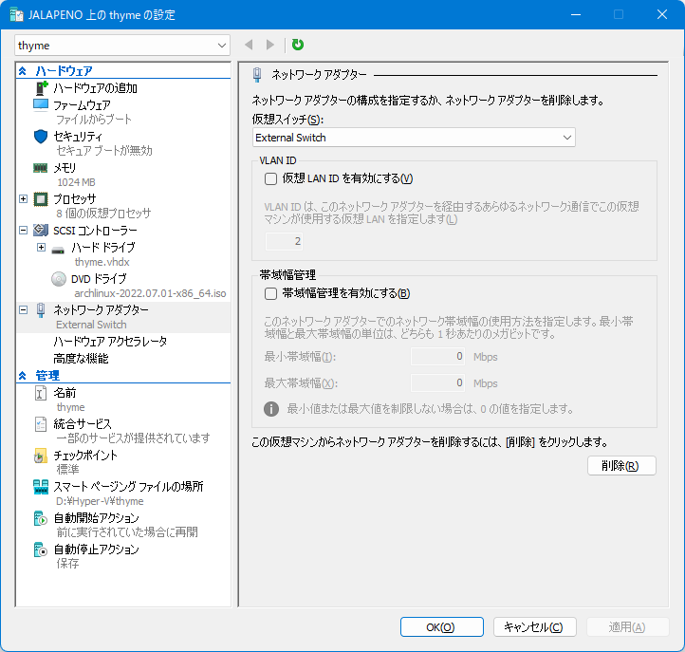Click 8 個の仮想プロセッサ text

103,214
